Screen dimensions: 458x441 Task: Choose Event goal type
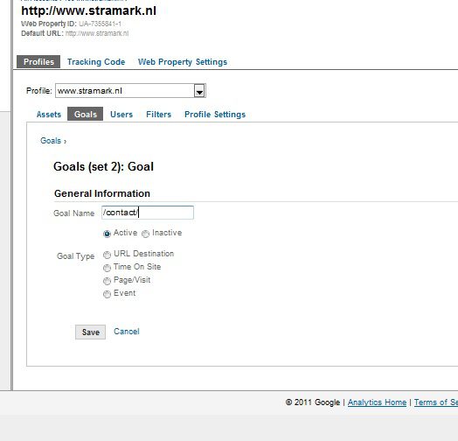107,294
